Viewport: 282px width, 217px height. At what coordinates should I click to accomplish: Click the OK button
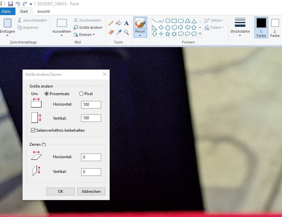(x=61, y=192)
